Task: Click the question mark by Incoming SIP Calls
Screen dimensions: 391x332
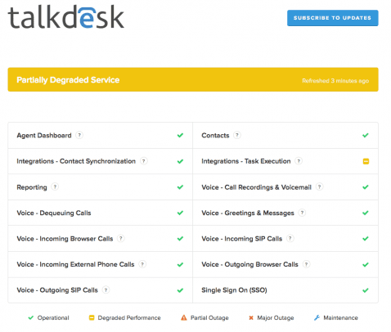Action: tap(290, 238)
